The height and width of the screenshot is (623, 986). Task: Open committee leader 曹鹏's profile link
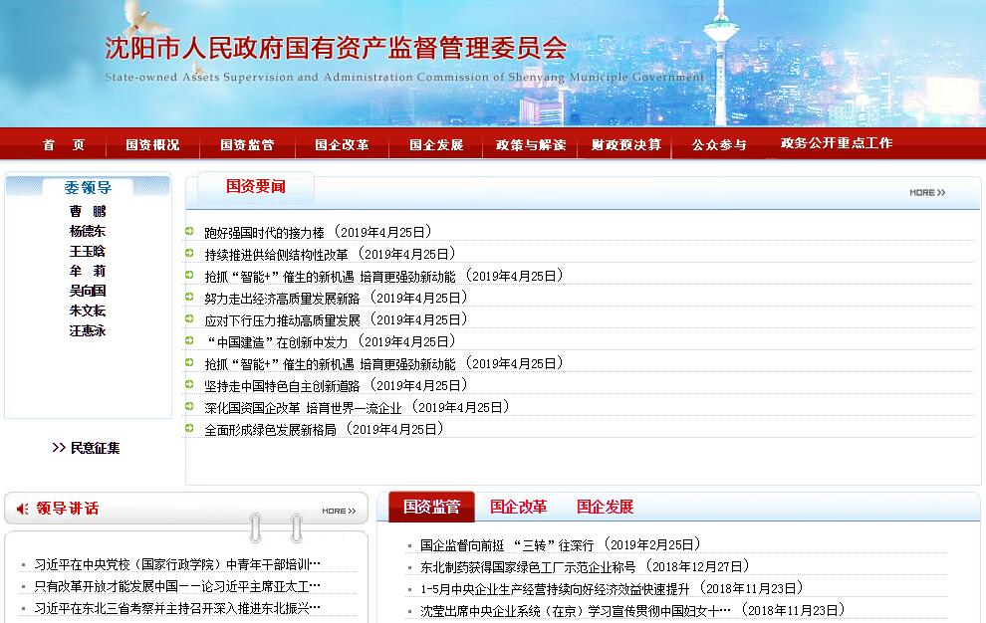(88, 211)
